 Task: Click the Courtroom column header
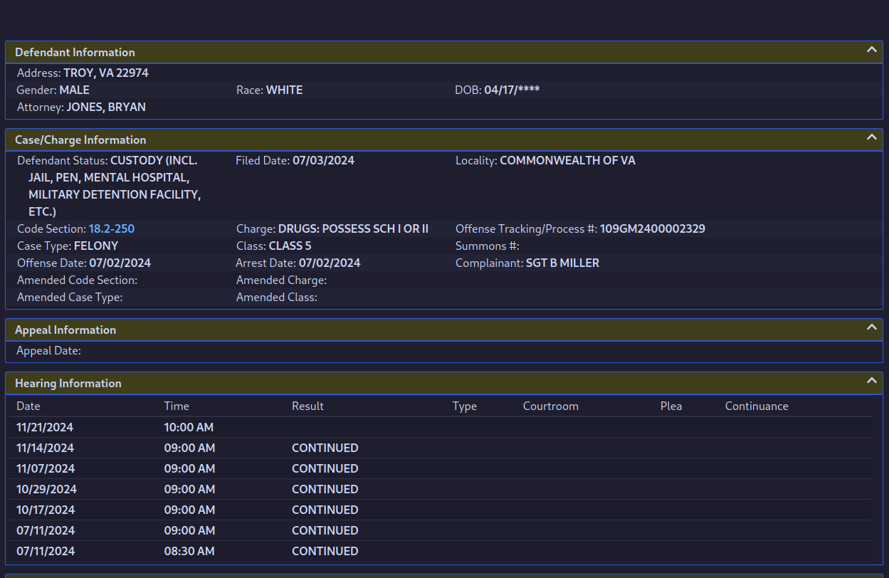[x=551, y=406]
